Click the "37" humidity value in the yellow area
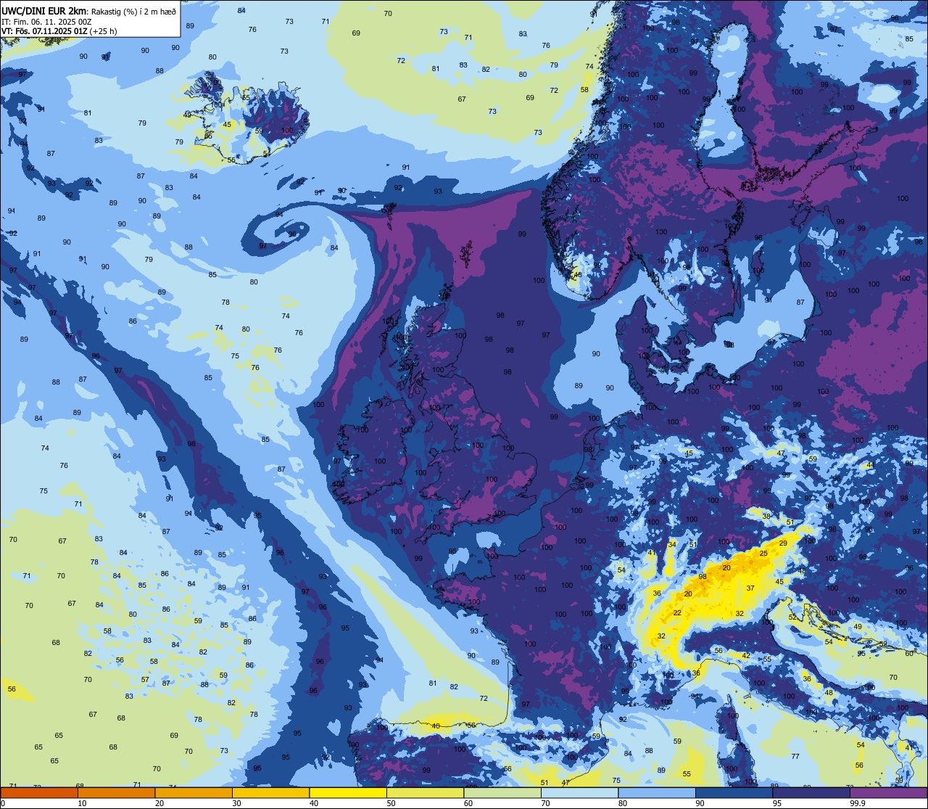Screen dimensions: 928x809 click(750, 588)
